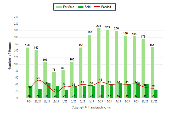
Task: Toggle the Sold series legend text
Action: (88, 7)
